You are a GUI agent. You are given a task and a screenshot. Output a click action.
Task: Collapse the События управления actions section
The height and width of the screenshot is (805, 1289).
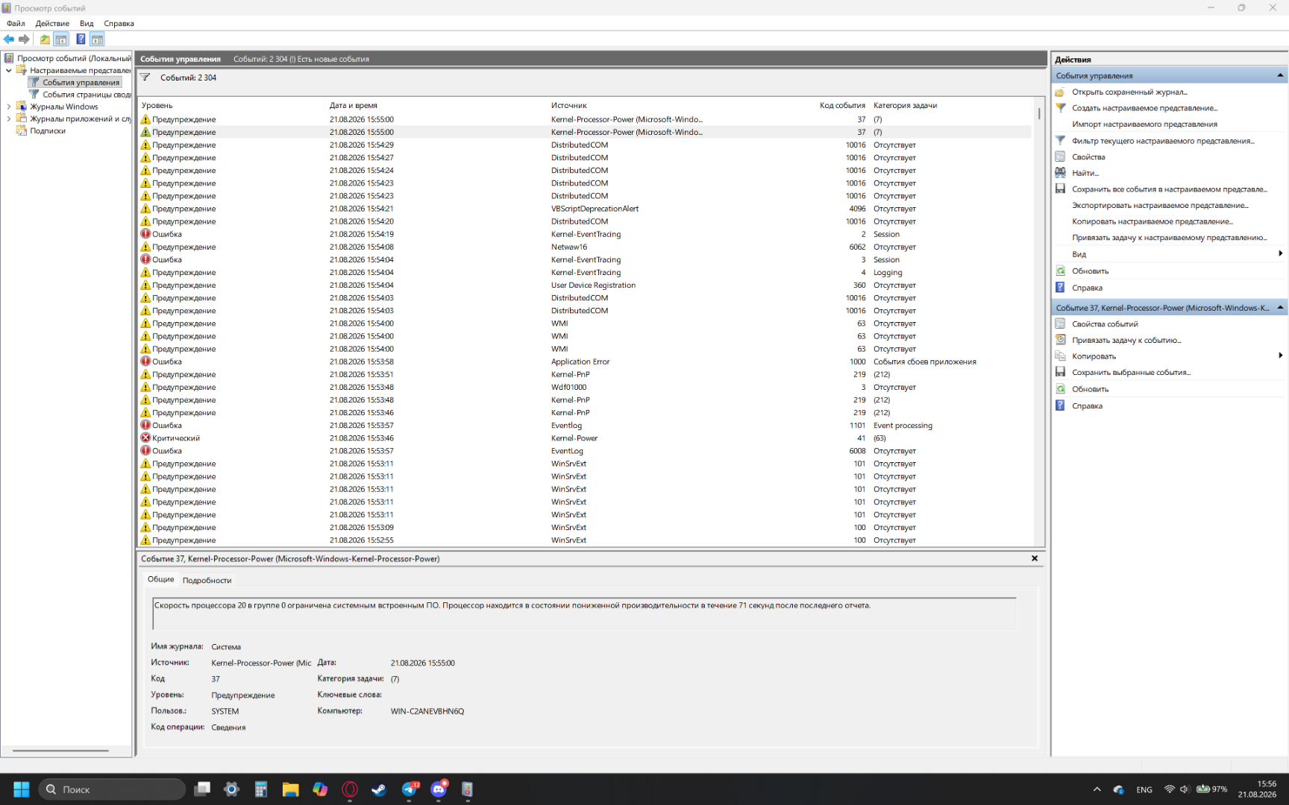(x=1280, y=75)
